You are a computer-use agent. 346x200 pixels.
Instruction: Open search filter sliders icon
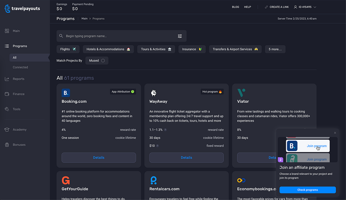(180, 36)
